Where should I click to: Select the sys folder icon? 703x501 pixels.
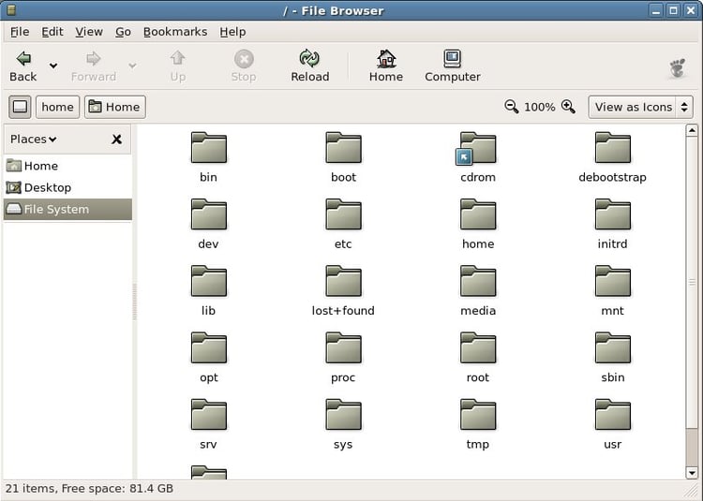pos(343,415)
